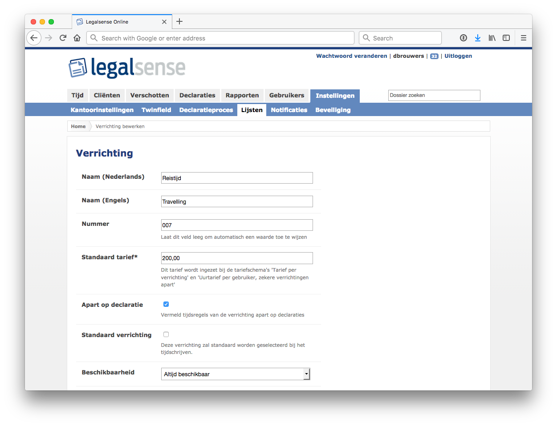Image resolution: width=557 pixels, height=426 pixels.
Task: Click the browser forward arrow
Action: click(49, 38)
